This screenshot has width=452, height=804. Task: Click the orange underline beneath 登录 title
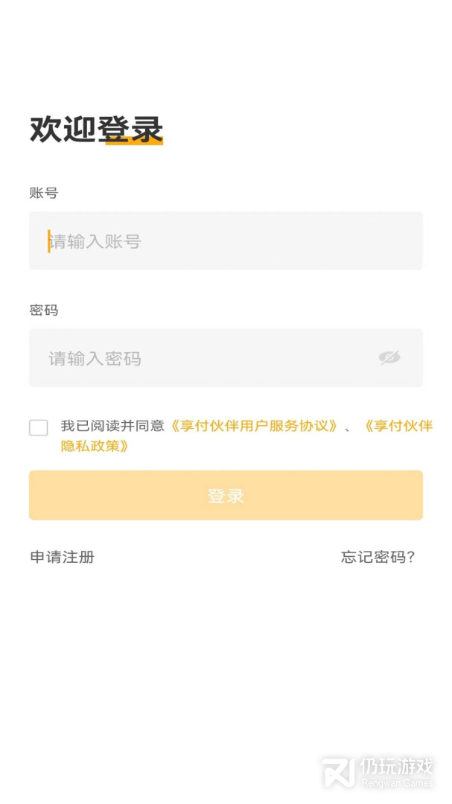click(134, 141)
